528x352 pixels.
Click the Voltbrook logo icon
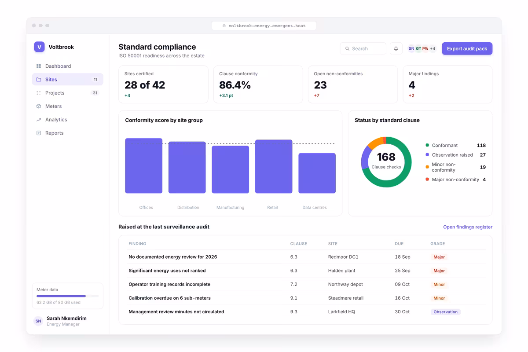[x=39, y=47]
